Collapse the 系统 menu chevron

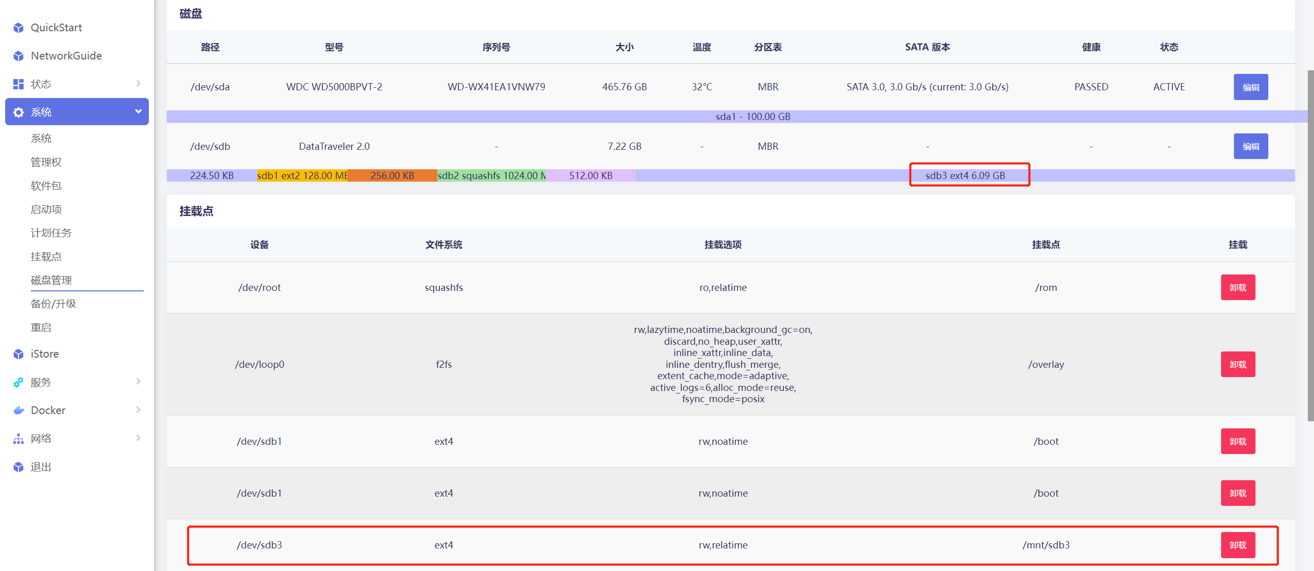click(x=138, y=111)
